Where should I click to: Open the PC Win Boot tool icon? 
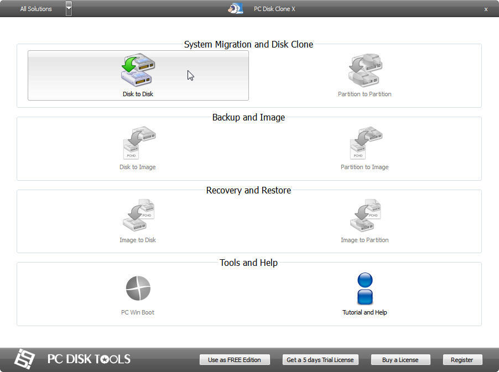click(138, 289)
